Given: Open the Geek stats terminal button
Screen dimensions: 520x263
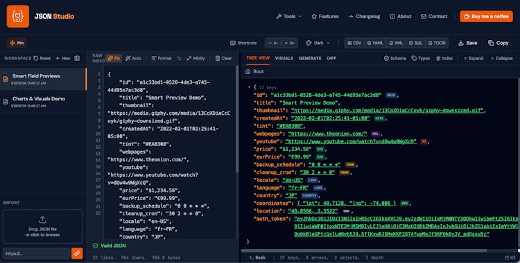Looking at the screenshot, I should click(x=257, y=257).
